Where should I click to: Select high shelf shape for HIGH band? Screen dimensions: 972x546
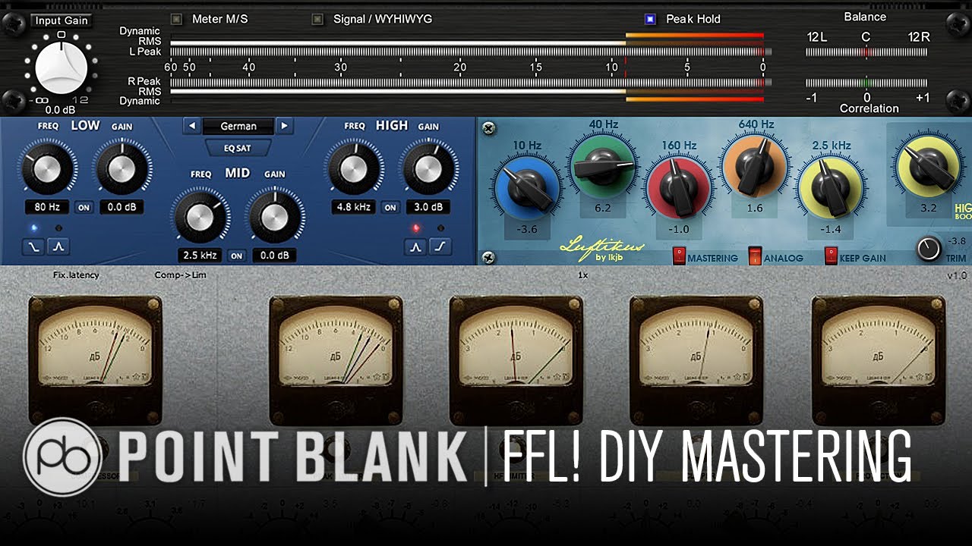click(440, 246)
